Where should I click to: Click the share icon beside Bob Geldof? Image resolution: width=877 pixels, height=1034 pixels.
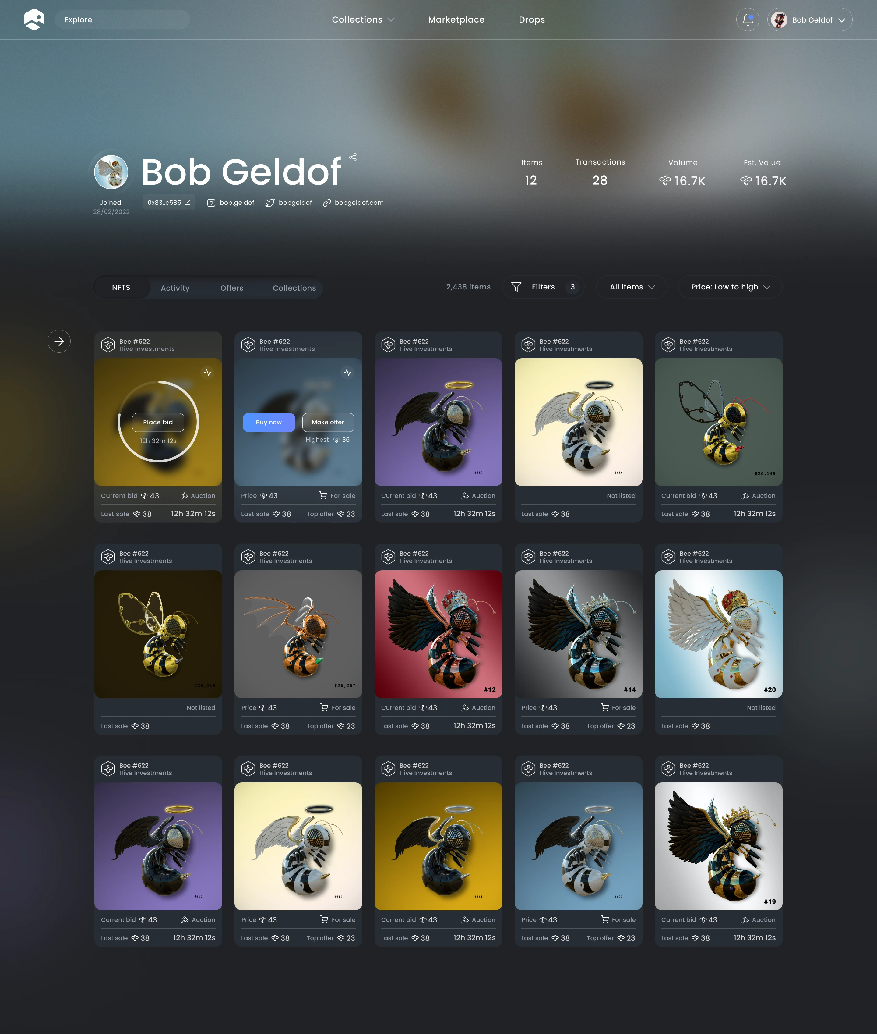(353, 157)
